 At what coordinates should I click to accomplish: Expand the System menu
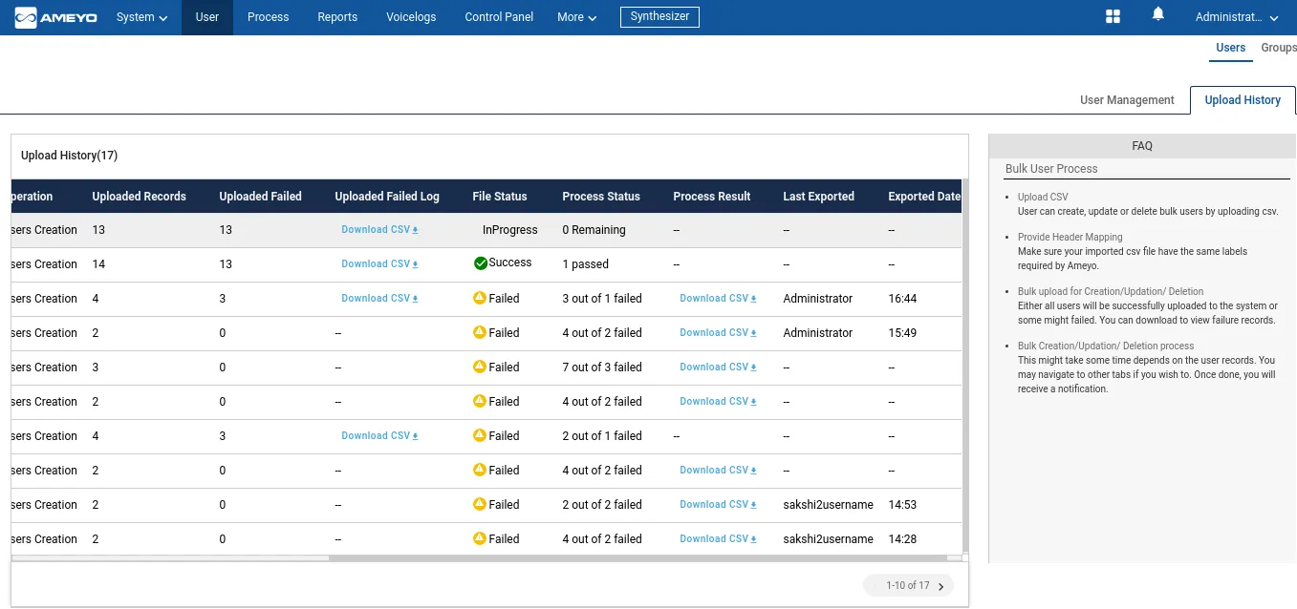[141, 17]
